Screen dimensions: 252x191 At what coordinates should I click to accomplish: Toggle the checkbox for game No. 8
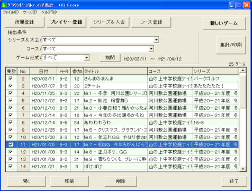click(x=11, y=123)
